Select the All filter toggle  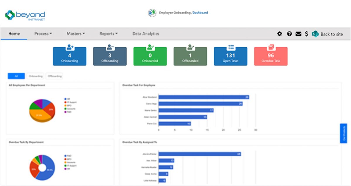point(16,76)
